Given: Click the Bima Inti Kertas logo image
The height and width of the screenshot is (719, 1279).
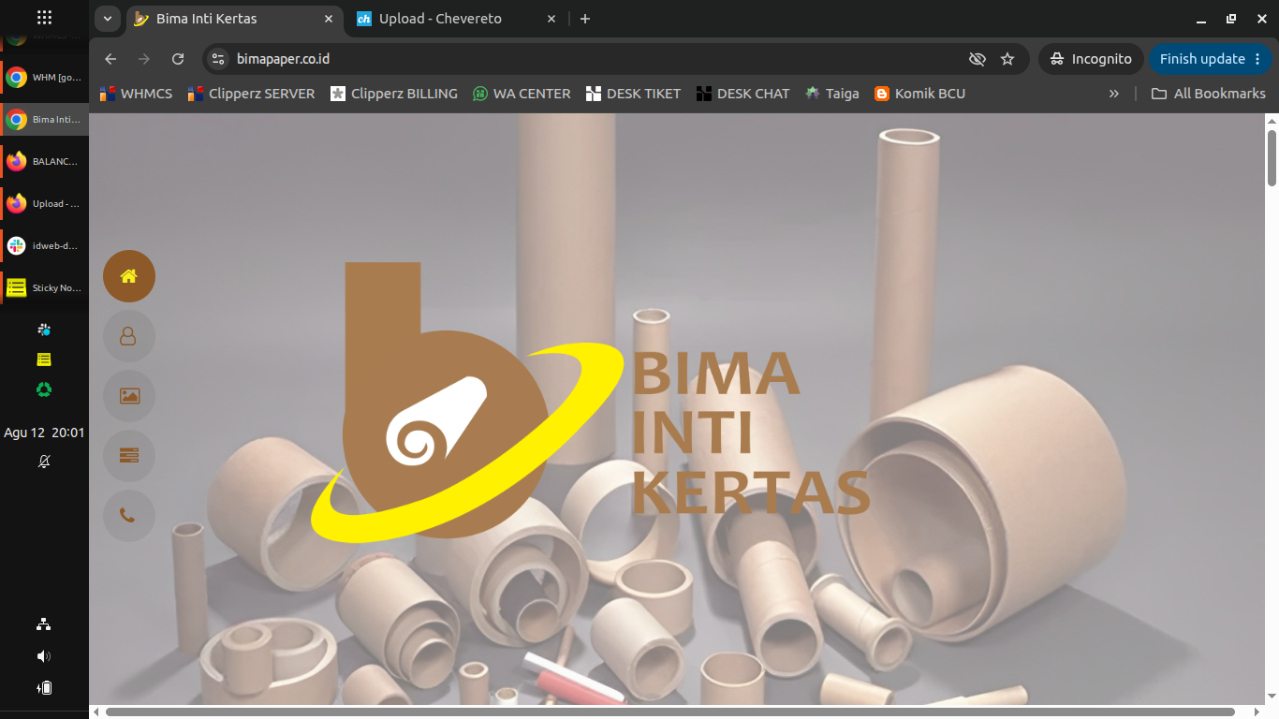Looking at the screenshot, I should [591, 403].
